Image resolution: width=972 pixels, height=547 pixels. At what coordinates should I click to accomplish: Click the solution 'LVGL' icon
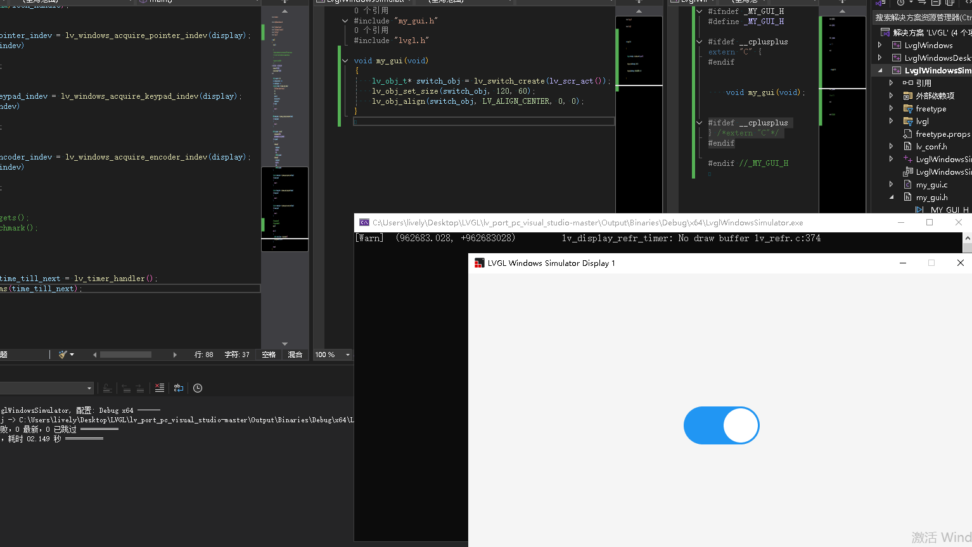(x=885, y=32)
